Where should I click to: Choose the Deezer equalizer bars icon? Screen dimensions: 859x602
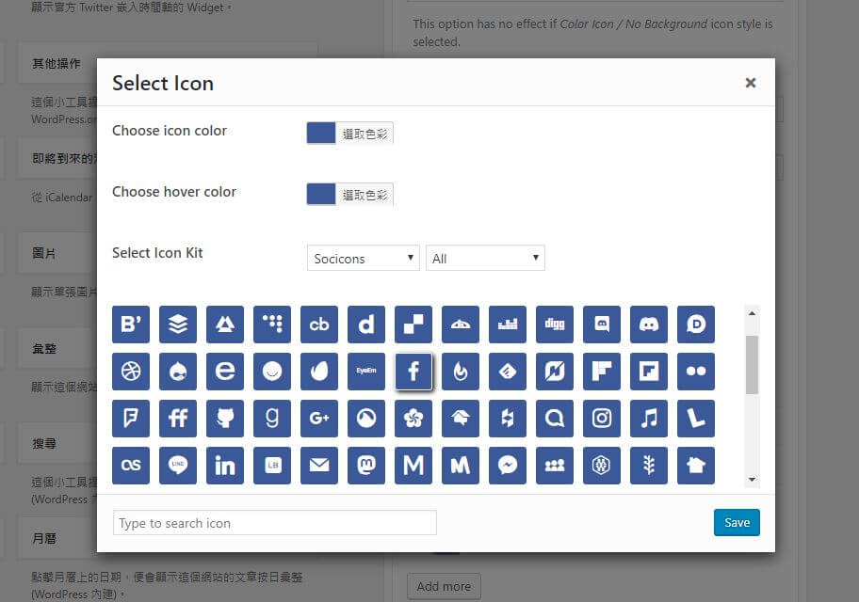(508, 325)
